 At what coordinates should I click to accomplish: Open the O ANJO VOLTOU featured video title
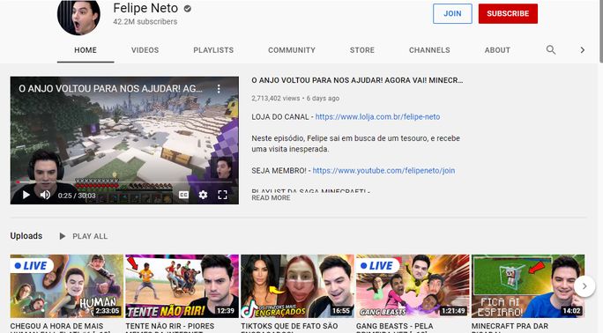pos(357,80)
